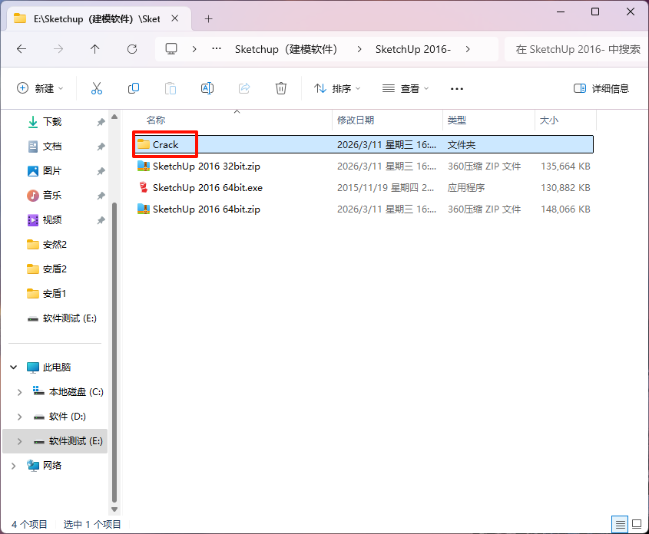
Task: Click chevron after SketchUp 2016- in address bar
Action: coord(468,49)
